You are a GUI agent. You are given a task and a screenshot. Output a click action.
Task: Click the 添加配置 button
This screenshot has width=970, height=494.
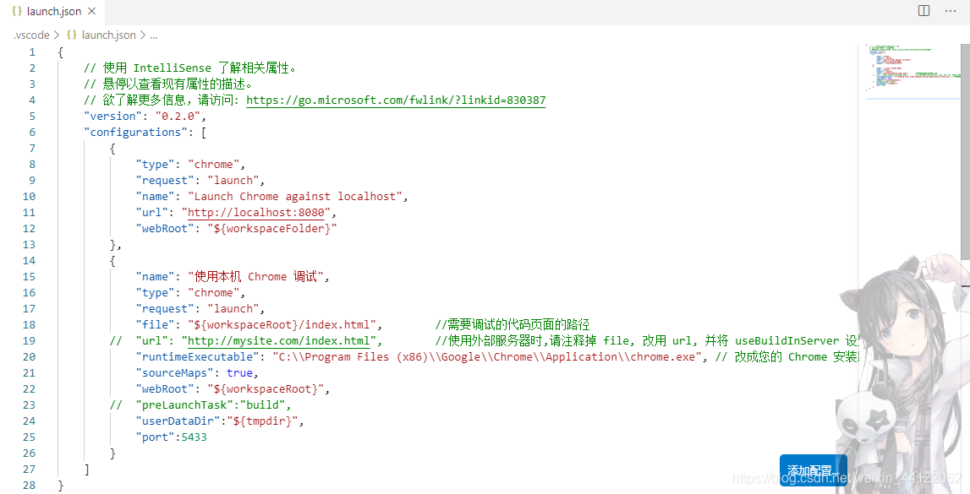(813, 470)
